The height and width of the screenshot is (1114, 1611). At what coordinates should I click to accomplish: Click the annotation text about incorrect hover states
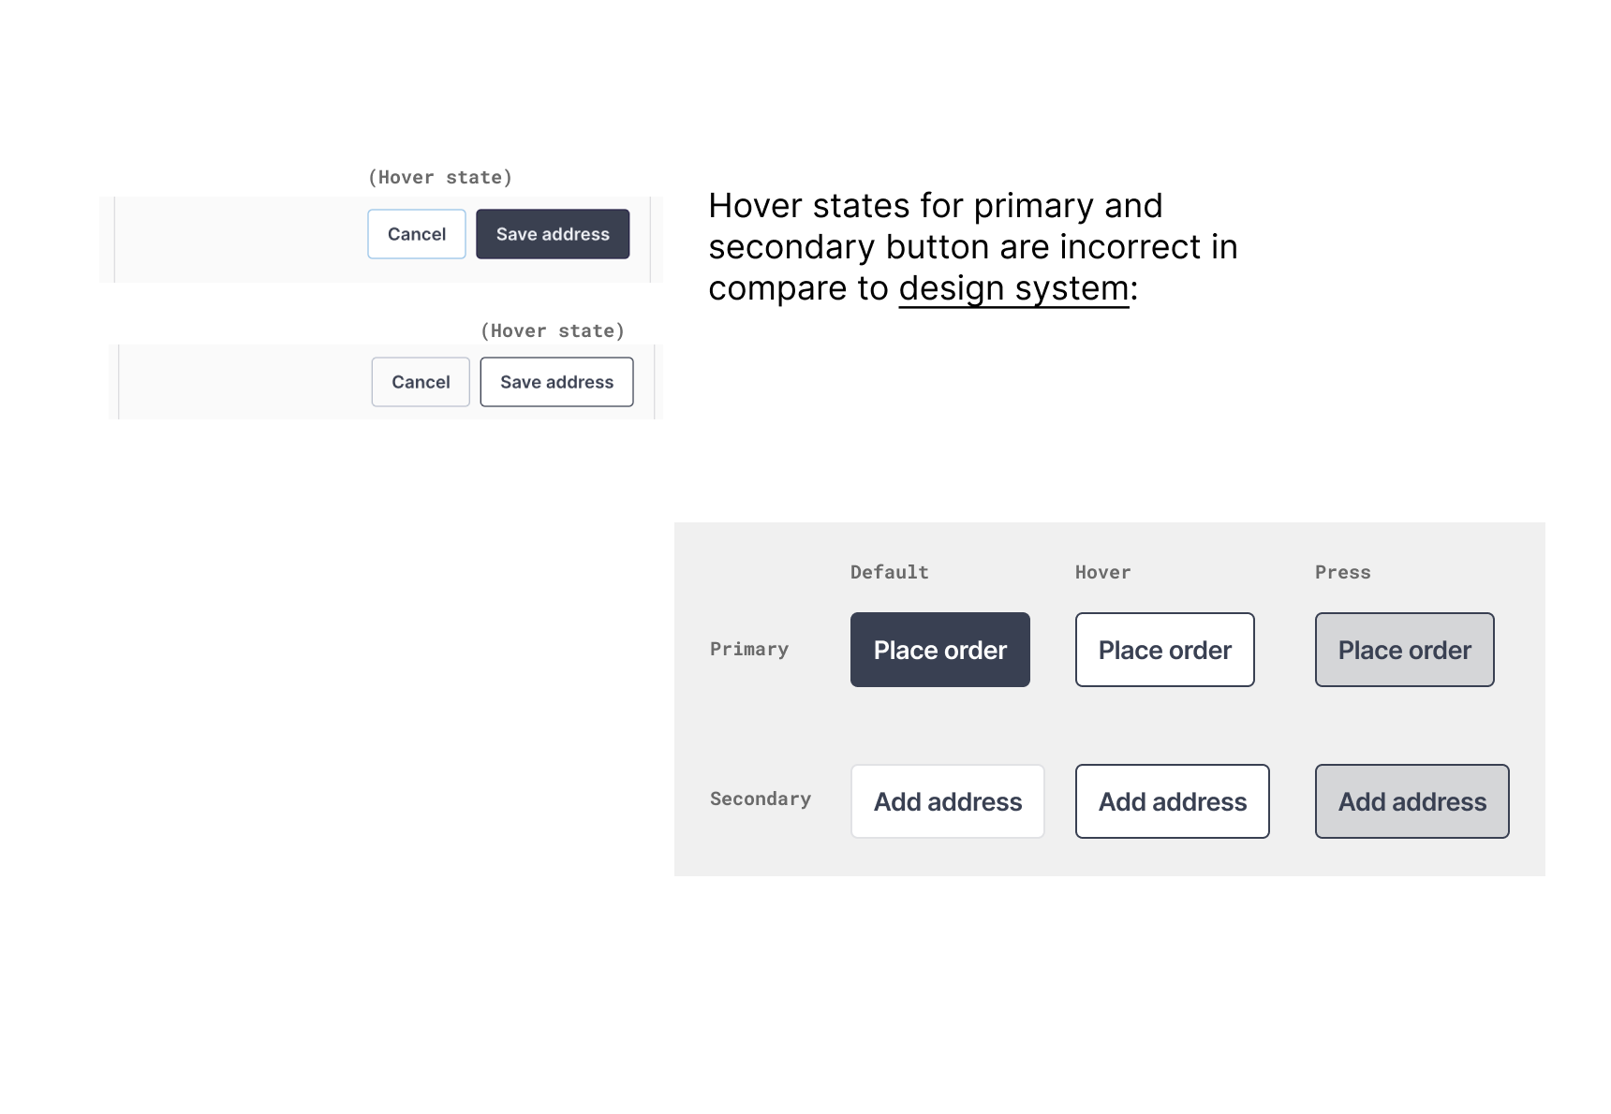click(x=973, y=246)
